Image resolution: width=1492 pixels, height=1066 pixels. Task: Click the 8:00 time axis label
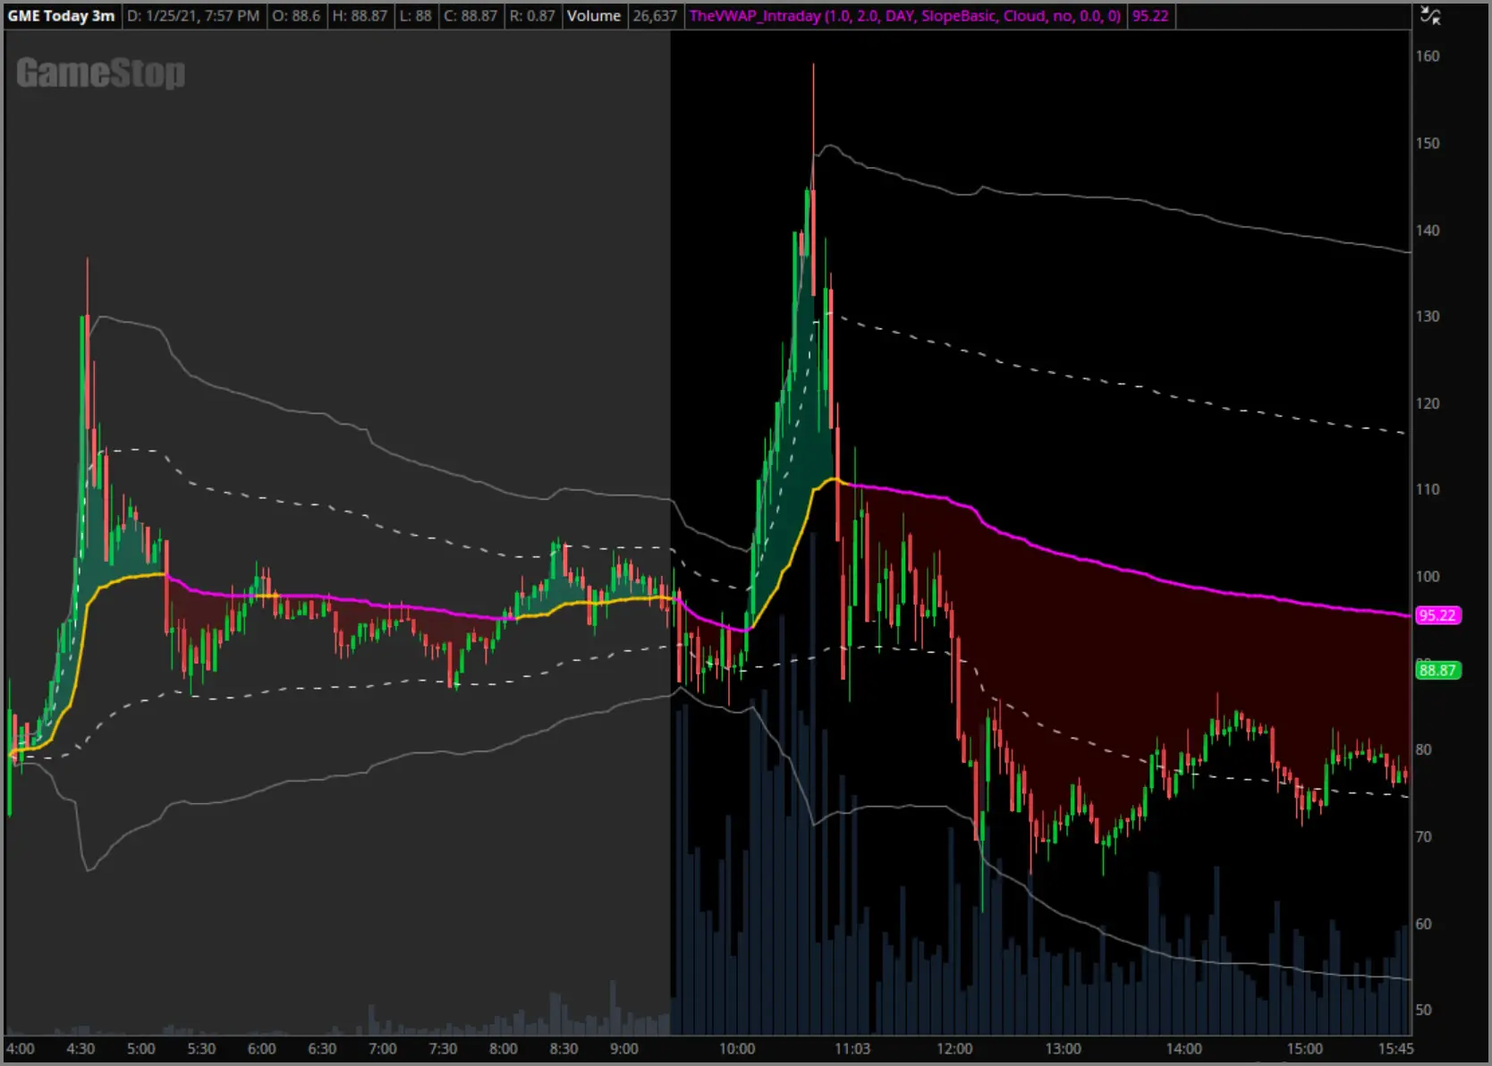(503, 1049)
